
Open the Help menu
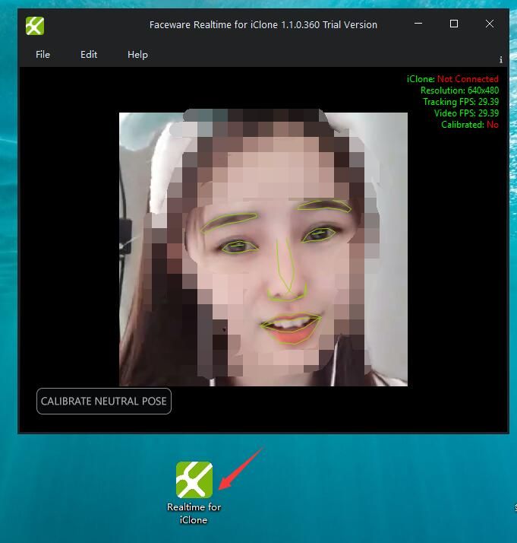click(137, 55)
